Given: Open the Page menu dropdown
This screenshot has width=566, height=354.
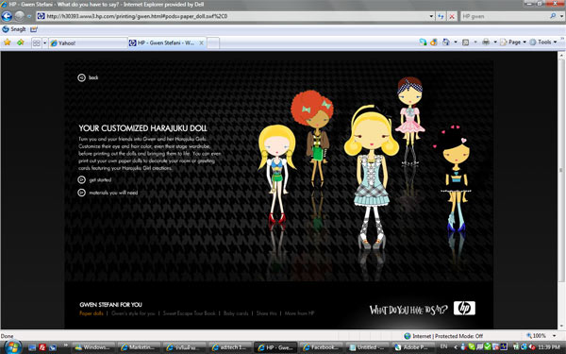Looking at the screenshot, I should (513, 42).
